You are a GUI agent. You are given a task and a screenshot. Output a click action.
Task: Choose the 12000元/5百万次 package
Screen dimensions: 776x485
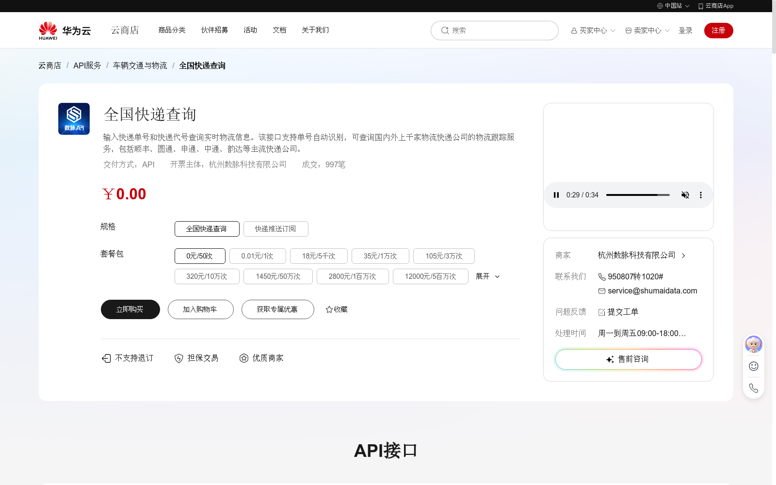pos(431,276)
